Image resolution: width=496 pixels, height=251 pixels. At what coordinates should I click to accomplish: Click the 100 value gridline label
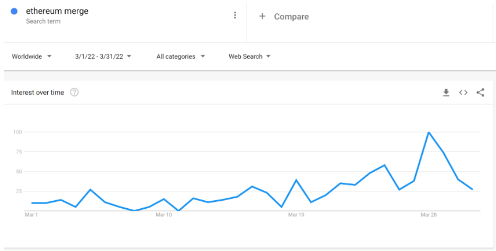pyautogui.click(x=17, y=132)
